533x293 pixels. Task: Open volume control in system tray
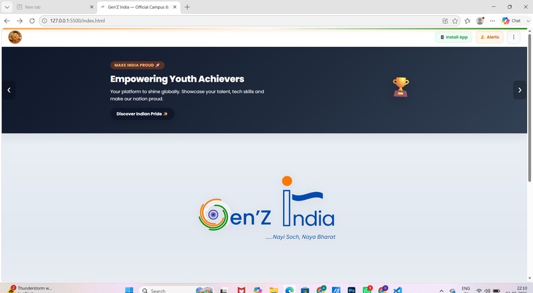487,291
